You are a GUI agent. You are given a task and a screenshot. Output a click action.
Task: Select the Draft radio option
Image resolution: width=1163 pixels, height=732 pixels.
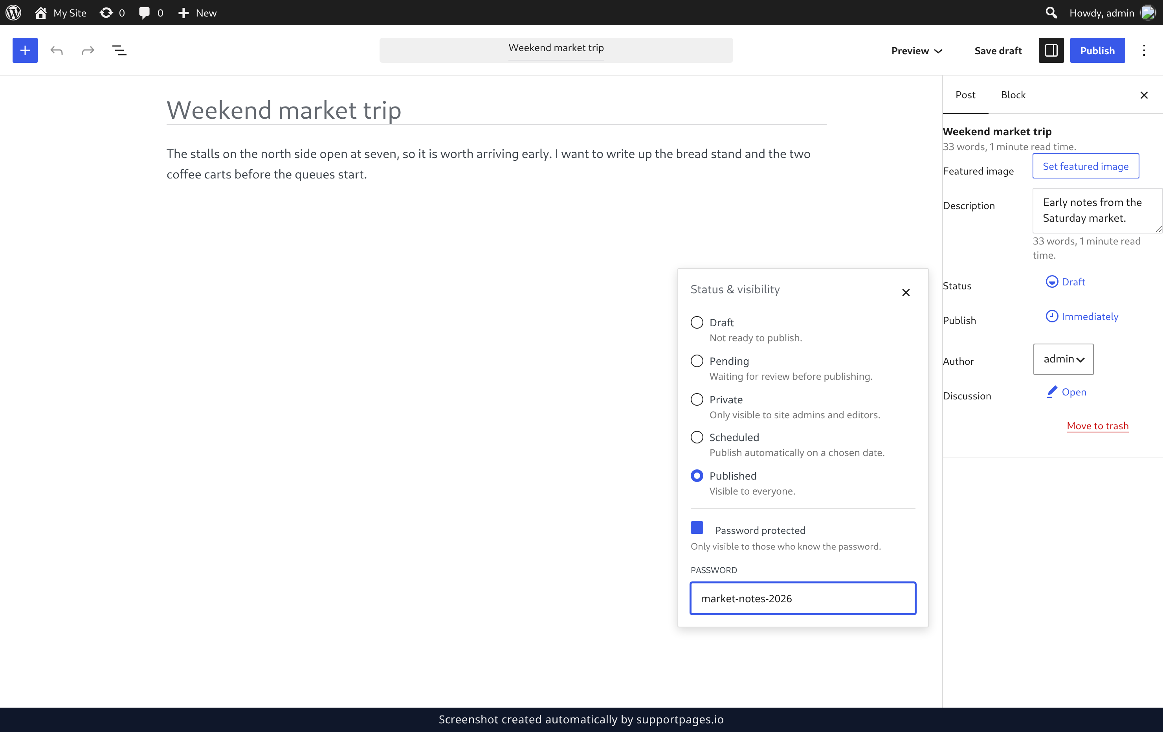coord(697,322)
